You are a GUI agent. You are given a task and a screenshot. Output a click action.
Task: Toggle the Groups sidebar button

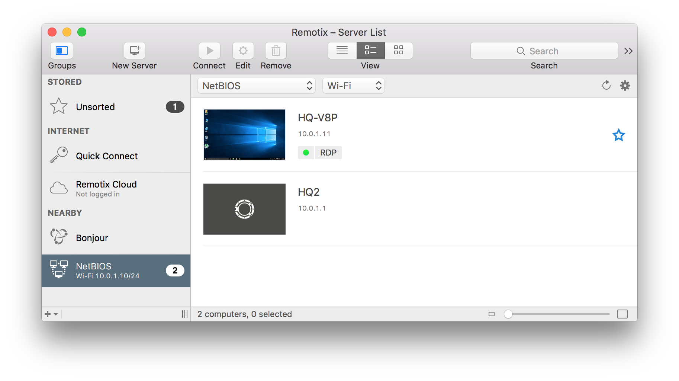click(62, 51)
